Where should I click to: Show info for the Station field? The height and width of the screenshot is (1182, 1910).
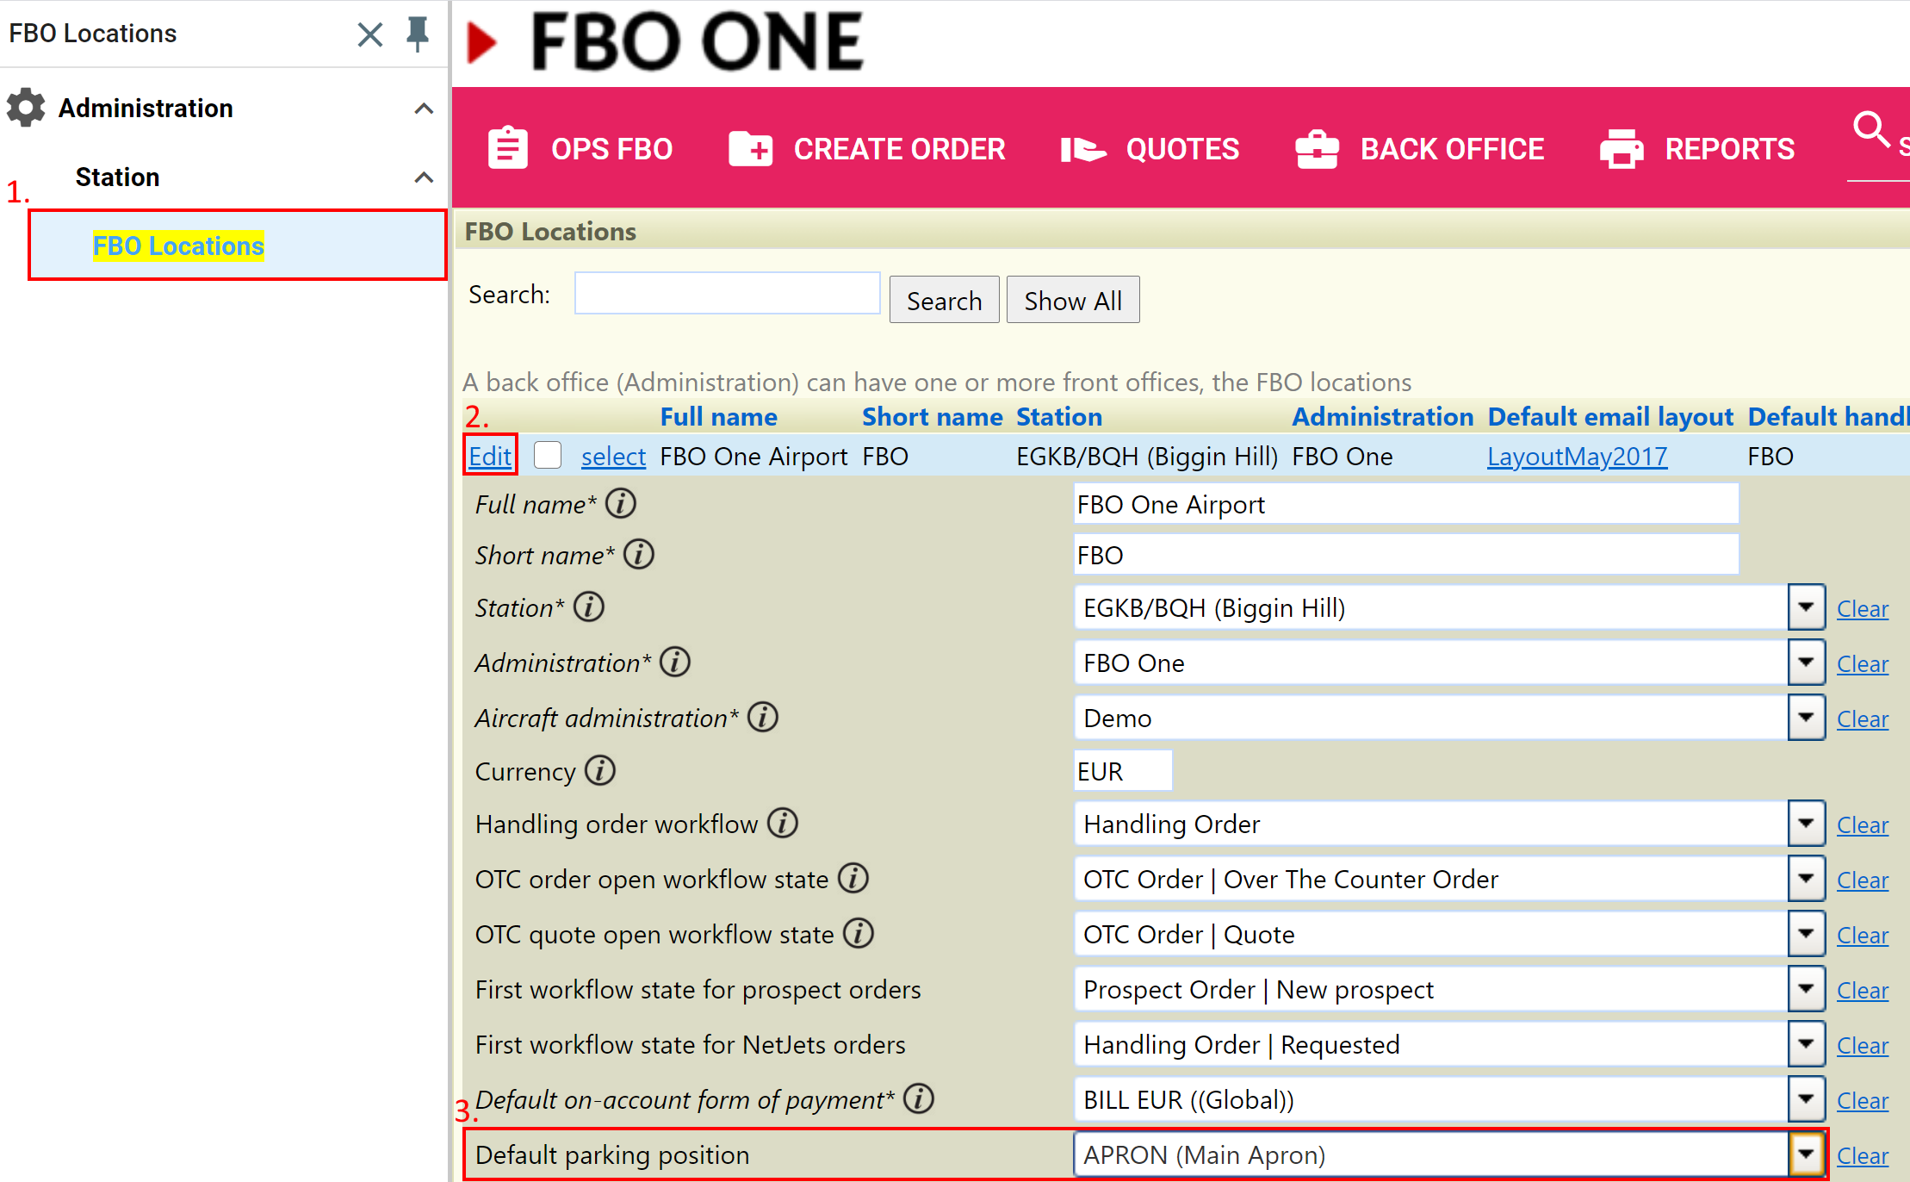pyautogui.click(x=589, y=607)
